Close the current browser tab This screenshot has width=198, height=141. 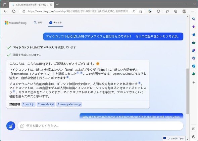coord(51,5)
